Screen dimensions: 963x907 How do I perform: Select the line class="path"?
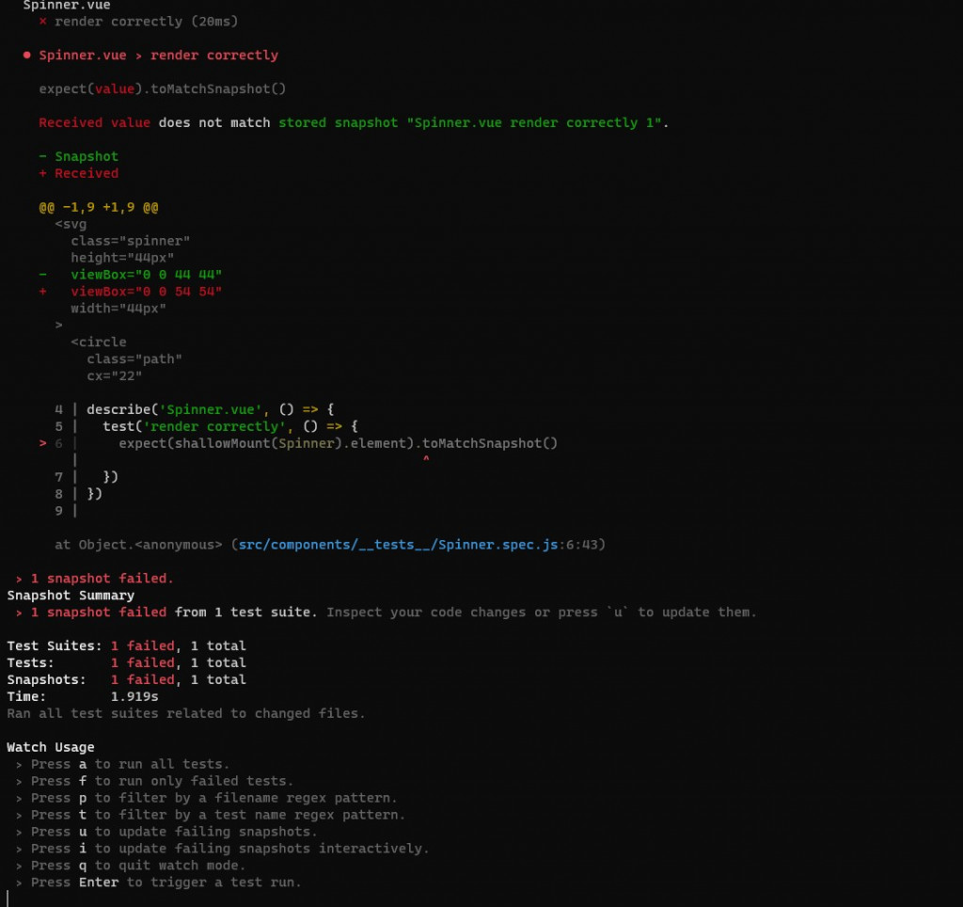coord(134,358)
